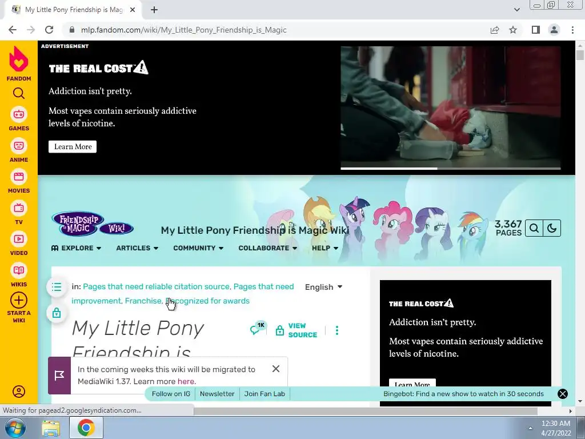Open the Franchise category link
This screenshot has width=585, height=439.
[x=143, y=301]
